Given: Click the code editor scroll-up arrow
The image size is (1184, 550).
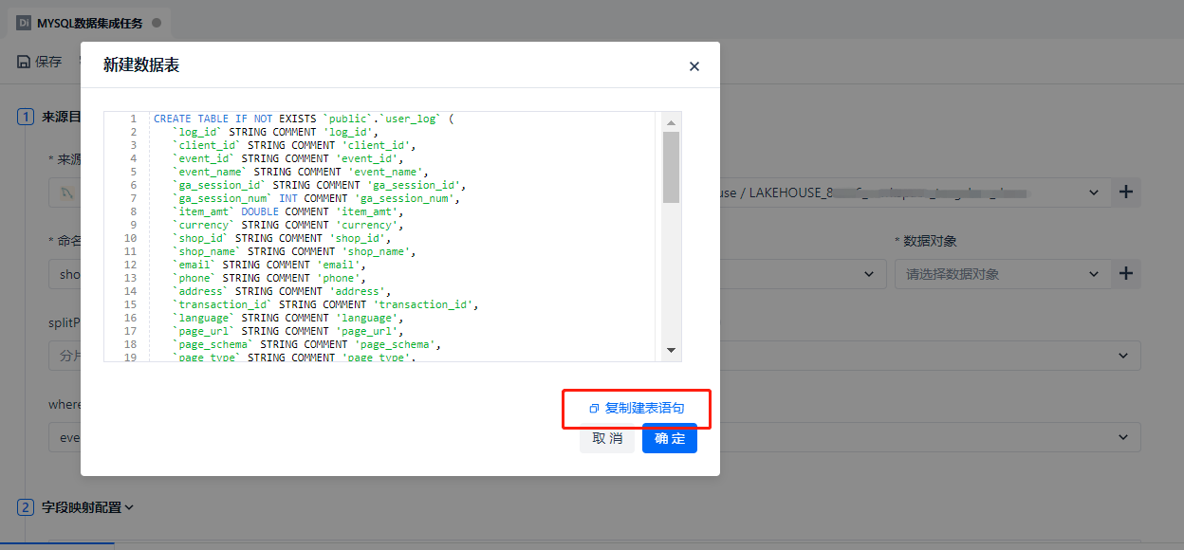Looking at the screenshot, I should 672,123.
